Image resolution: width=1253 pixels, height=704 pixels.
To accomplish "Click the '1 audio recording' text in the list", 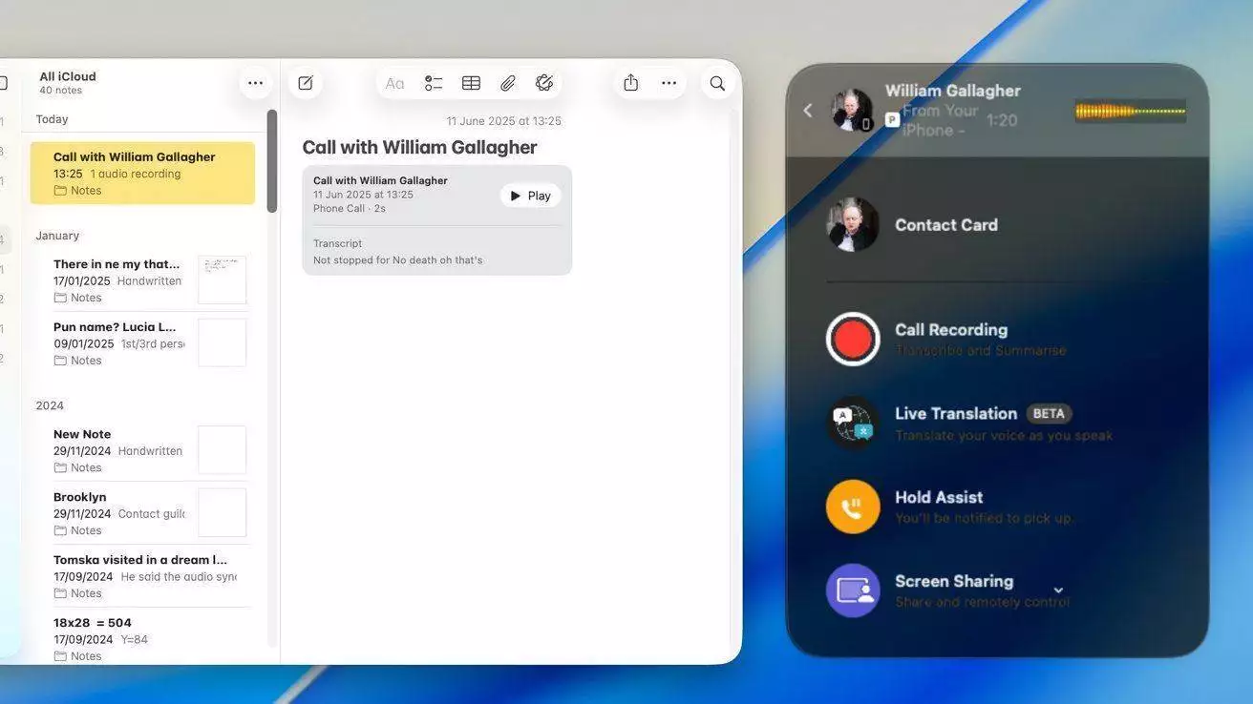I will tap(136, 174).
